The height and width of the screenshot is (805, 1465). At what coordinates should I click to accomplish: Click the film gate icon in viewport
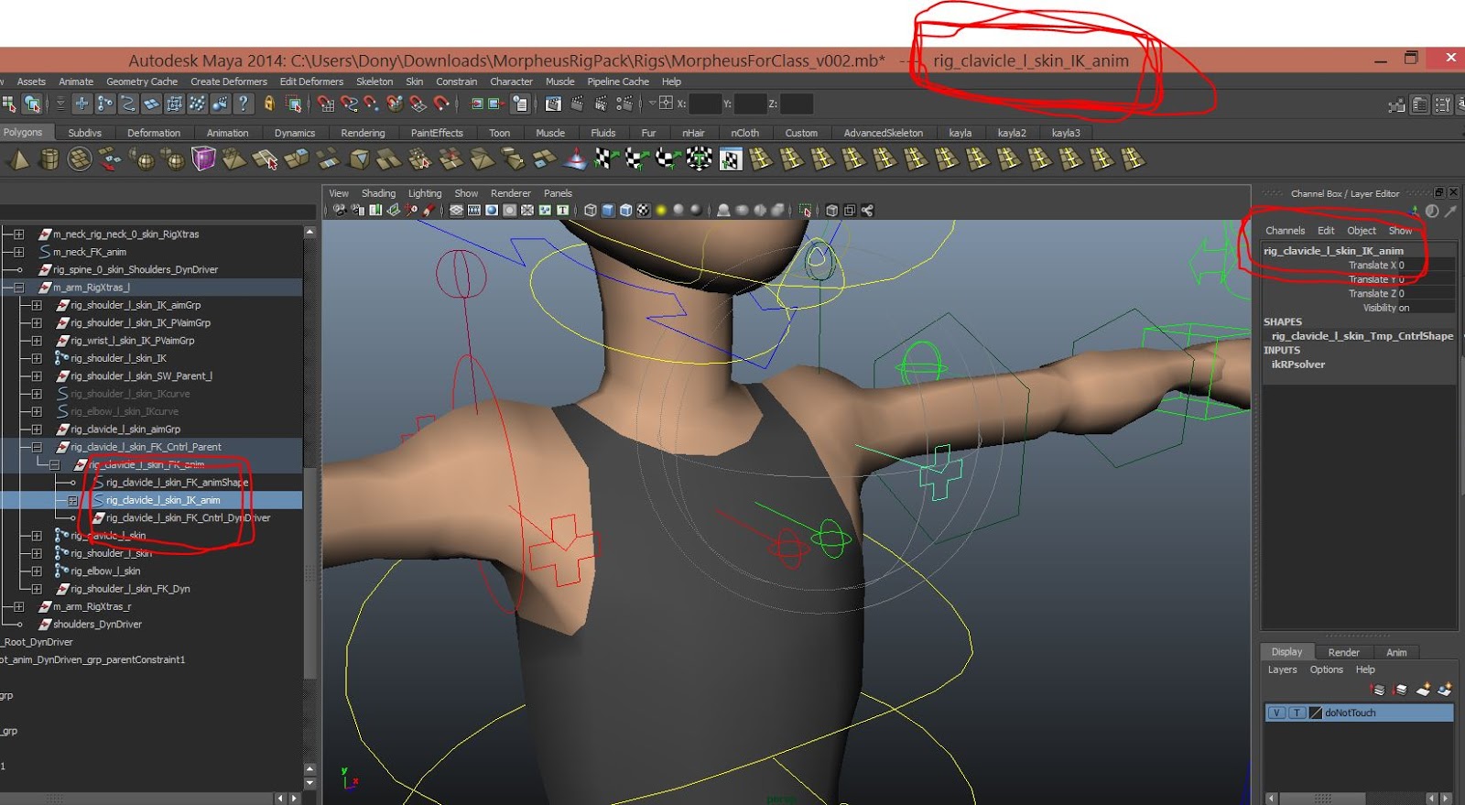[x=473, y=211]
